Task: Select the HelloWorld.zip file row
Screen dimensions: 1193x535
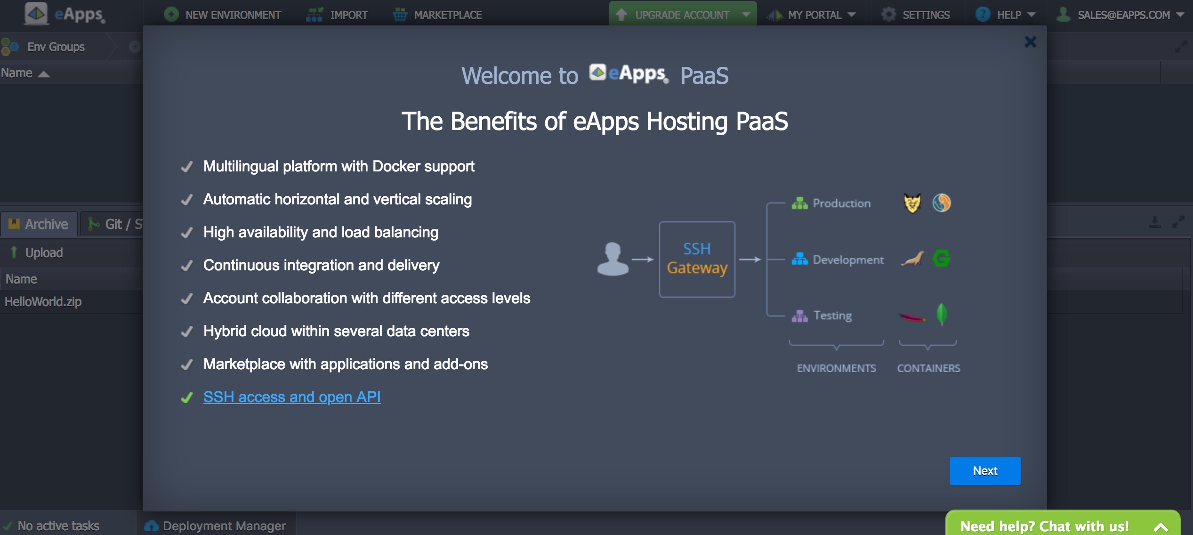Action: 43,301
